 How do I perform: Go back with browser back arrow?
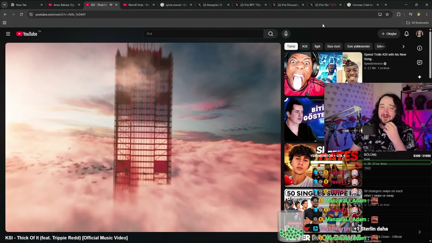tap(5, 15)
